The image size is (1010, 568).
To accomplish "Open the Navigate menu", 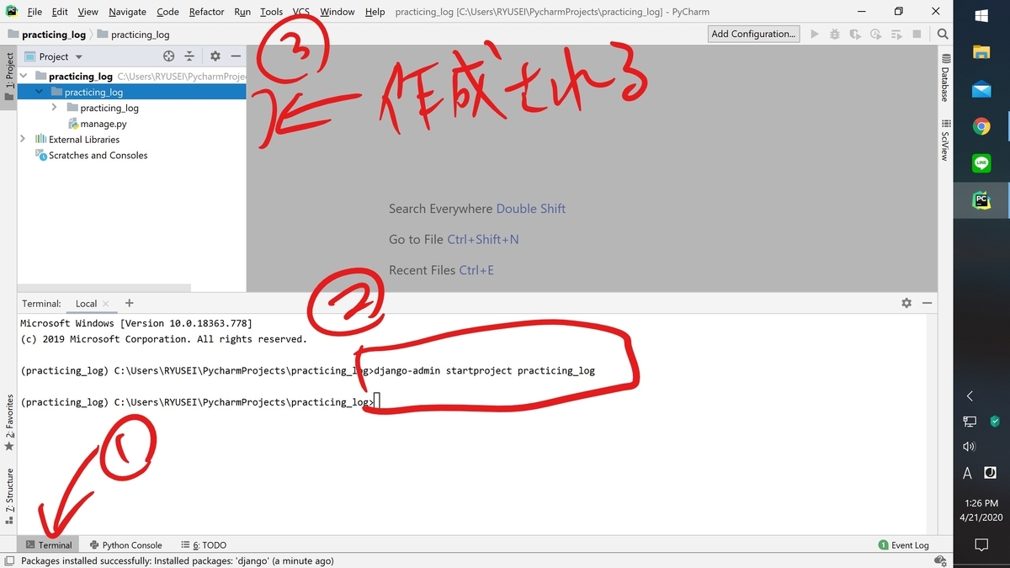I will 127,12.
